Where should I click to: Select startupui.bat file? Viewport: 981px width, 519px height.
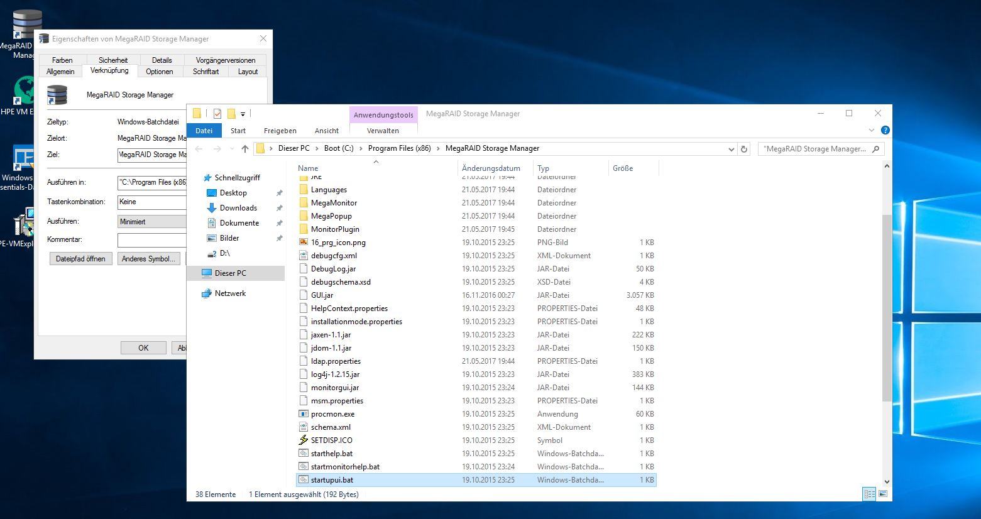point(476,479)
